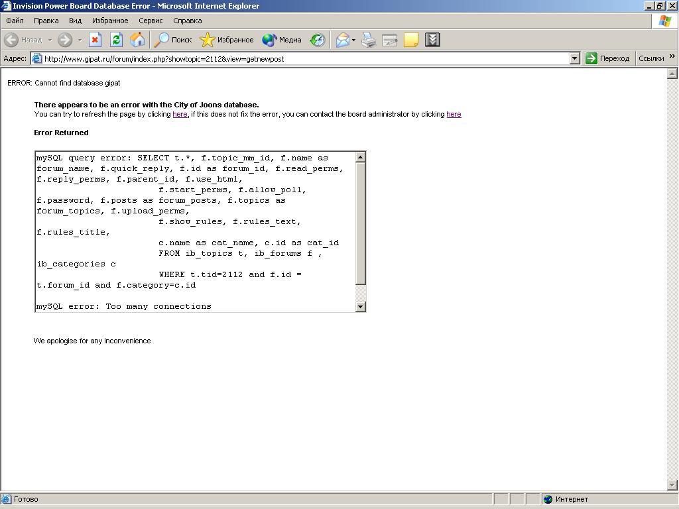
Task: Click the Forward arrow button
Action: [x=64, y=40]
